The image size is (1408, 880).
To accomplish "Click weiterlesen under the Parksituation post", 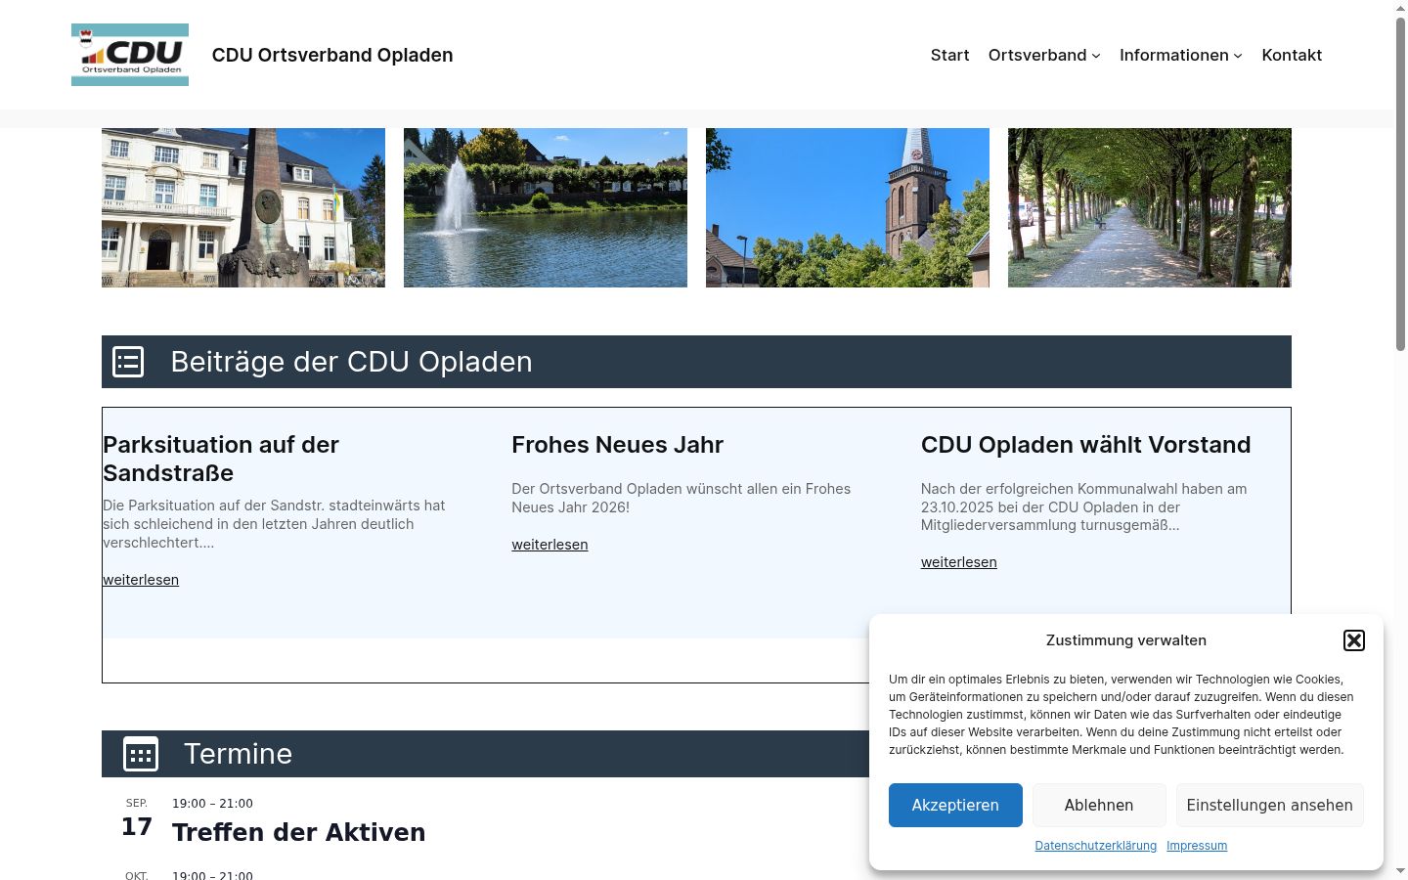I will [141, 580].
